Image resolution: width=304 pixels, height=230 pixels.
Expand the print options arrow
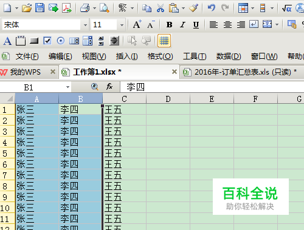pos(94,8)
